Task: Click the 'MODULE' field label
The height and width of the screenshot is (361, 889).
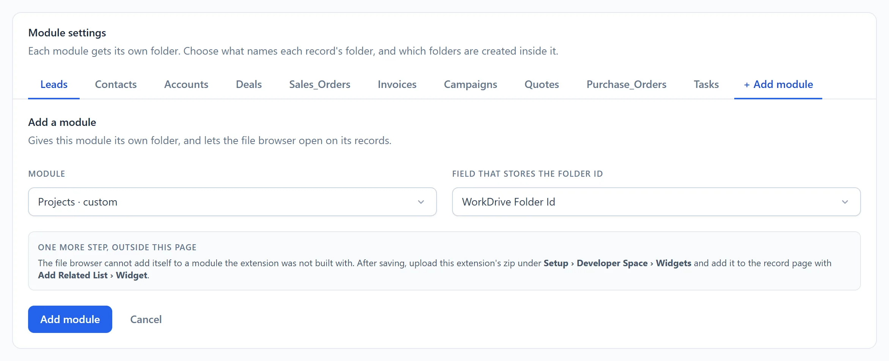Action: click(x=47, y=174)
